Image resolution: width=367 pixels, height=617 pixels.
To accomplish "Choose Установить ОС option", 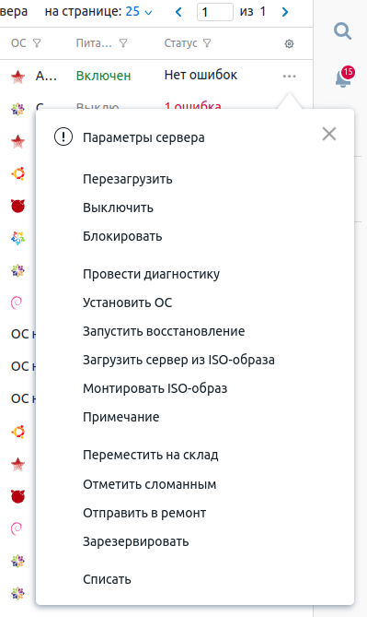I will (x=128, y=303).
